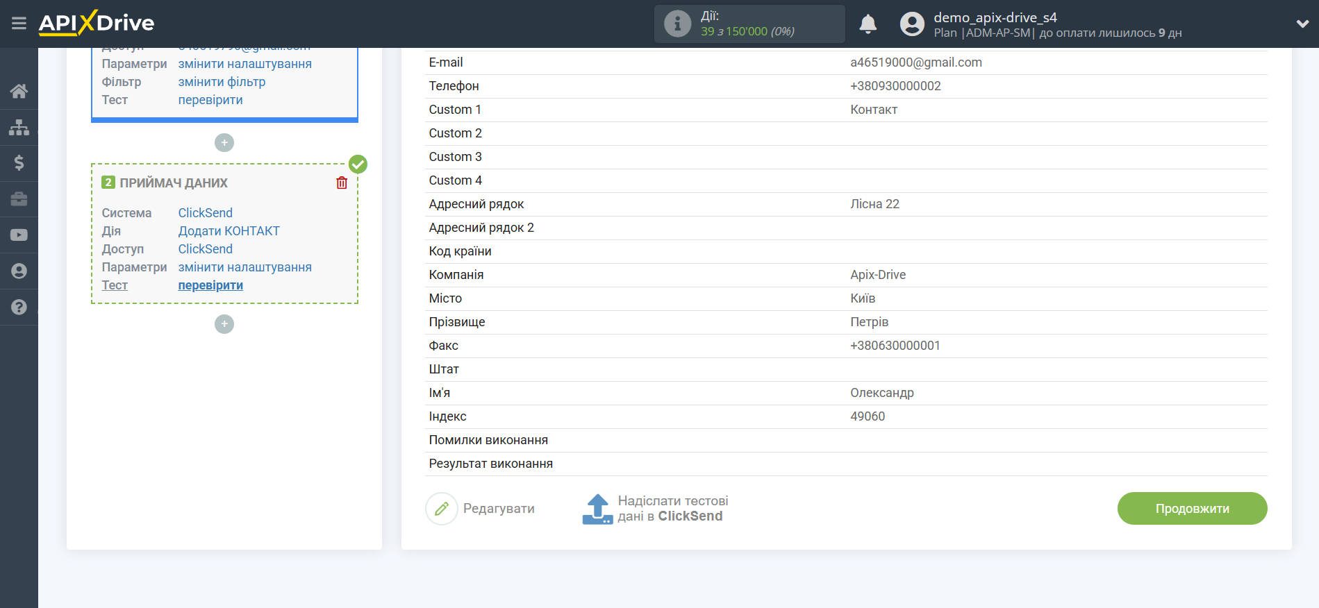Screen dimensions: 1319x608
Task: Delete the data receiver block
Action: (342, 183)
